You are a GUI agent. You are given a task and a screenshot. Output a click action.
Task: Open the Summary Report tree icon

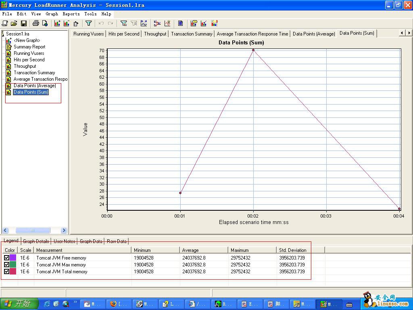8,47
